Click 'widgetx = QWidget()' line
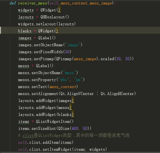The image size is (160, 153). pos(39,10)
